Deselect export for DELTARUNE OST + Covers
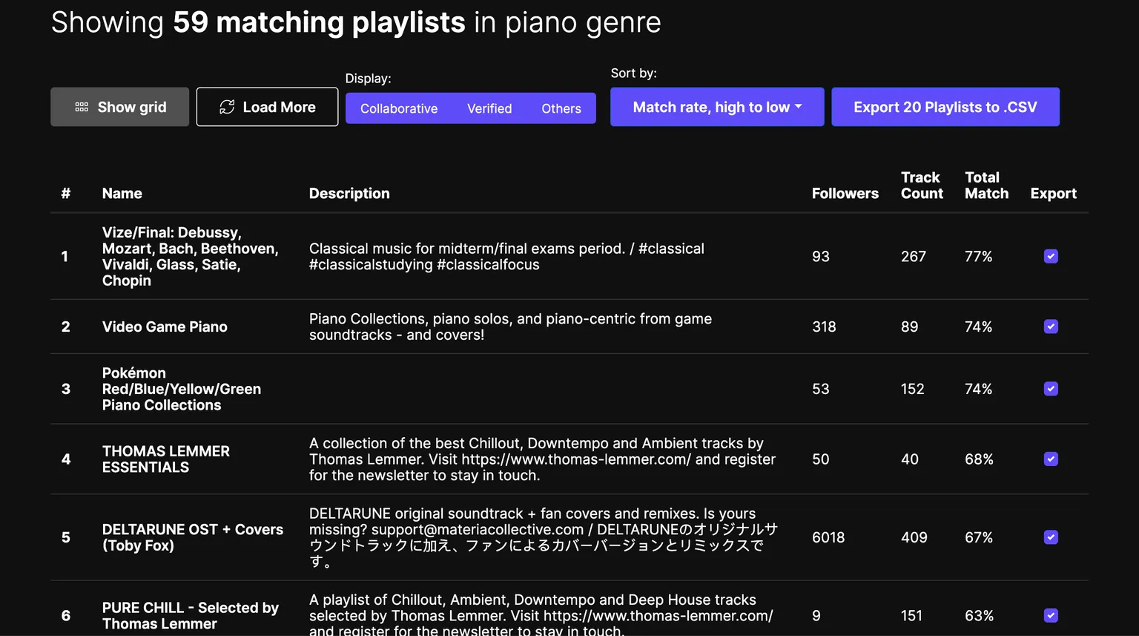1139x636 pixels. pyautogui.click(x=1051, y=537)
